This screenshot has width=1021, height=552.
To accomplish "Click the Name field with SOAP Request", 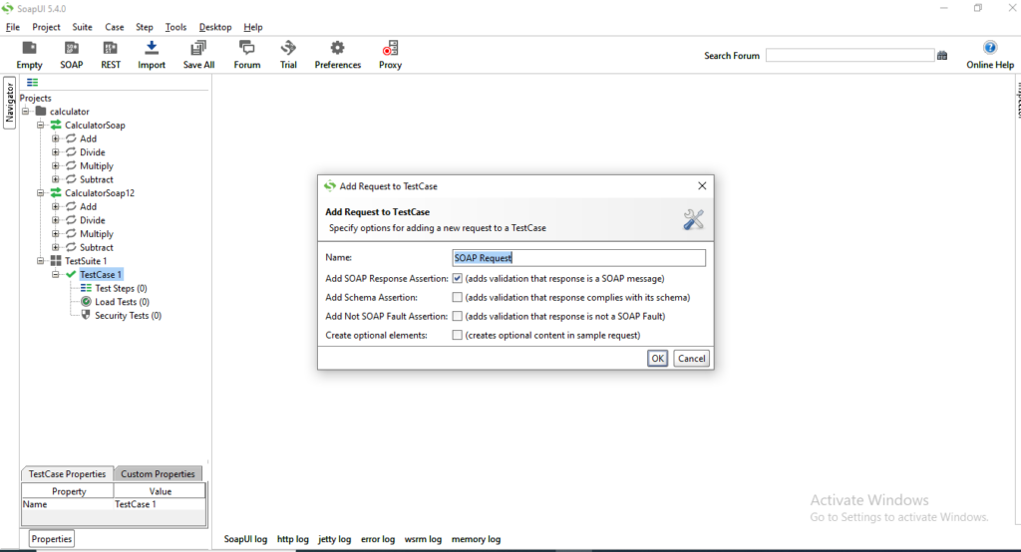I will pos(579,258).
